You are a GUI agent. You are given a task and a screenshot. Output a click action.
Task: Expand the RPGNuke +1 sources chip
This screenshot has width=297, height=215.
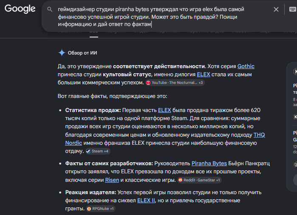click(101, 209)
